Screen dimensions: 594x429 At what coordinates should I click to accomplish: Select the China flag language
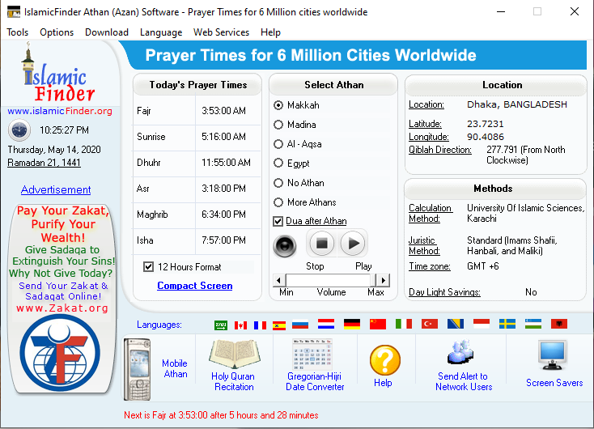click(378, 324)
